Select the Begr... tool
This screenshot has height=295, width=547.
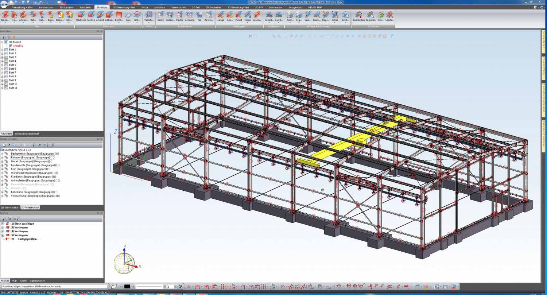click(x=326, y=16)
